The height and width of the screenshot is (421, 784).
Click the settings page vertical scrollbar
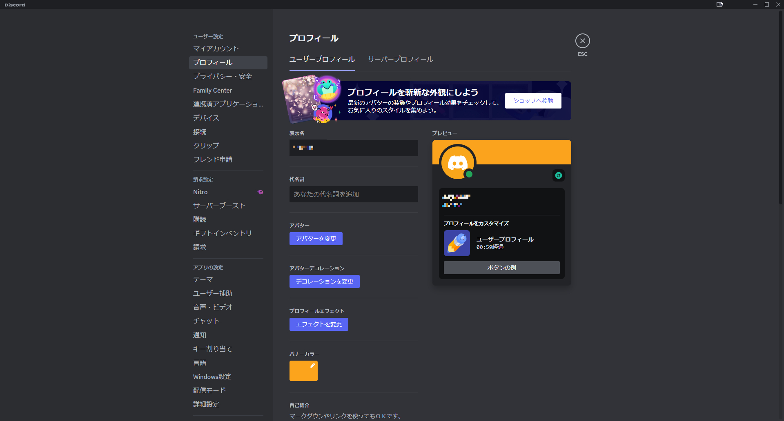(781, 107)
